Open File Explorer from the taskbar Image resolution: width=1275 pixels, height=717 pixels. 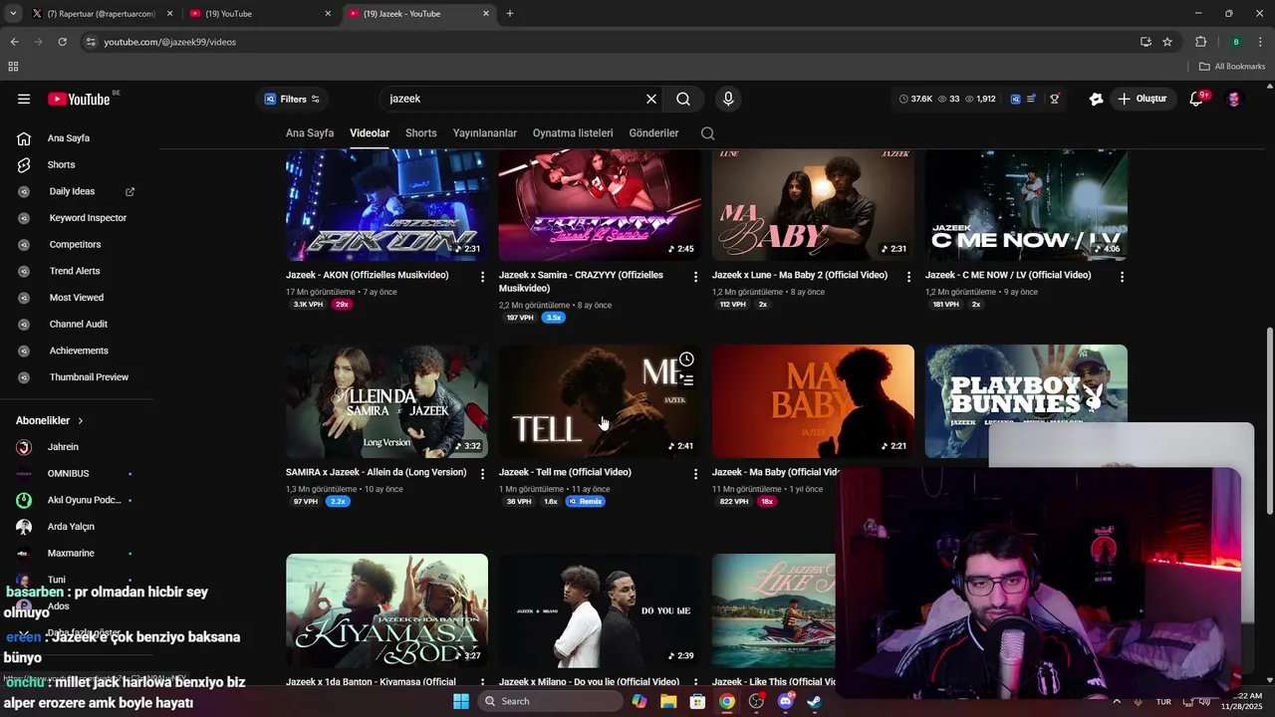point(668,701)
